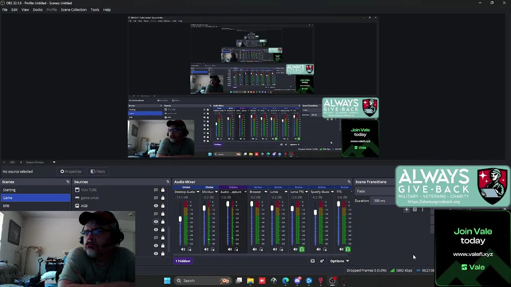Open the Help menu
The height and width of the screenshot is (287, 511).
tap(107, 10)
